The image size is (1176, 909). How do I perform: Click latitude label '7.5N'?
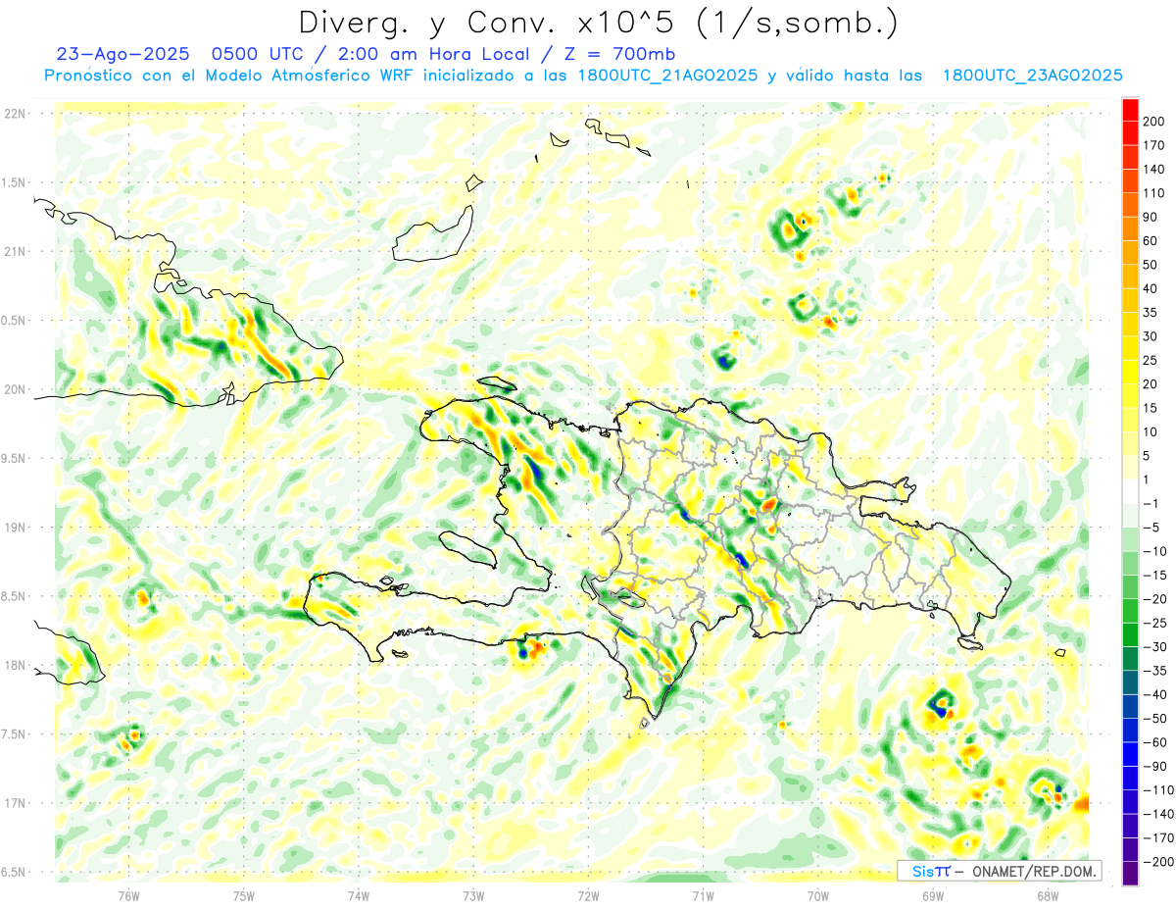[x=13, y=734]
